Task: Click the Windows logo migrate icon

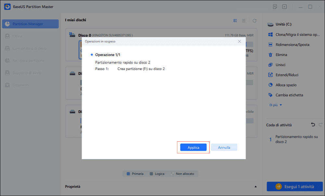Action: pyautogui.click(x=270, y=35)
